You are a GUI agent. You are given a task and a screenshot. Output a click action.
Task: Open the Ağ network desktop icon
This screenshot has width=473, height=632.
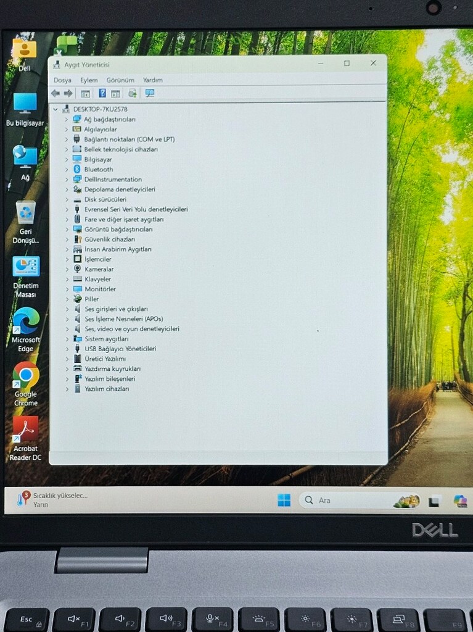point(25,163)
